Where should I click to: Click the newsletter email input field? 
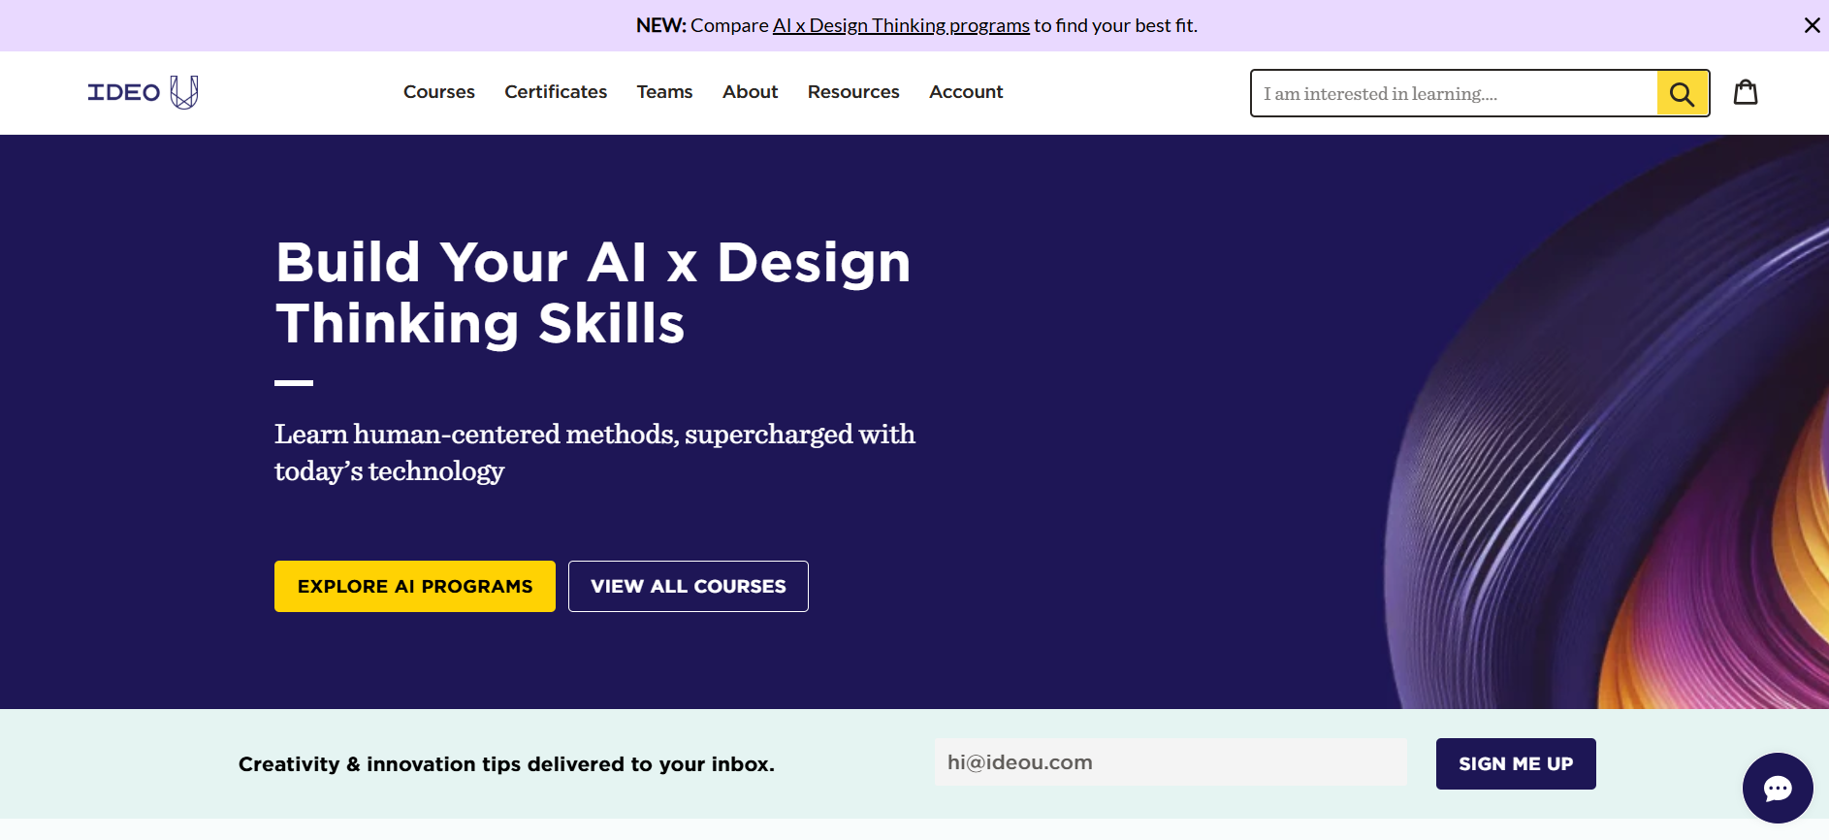pyautogui.click(x=1170, y=762)
